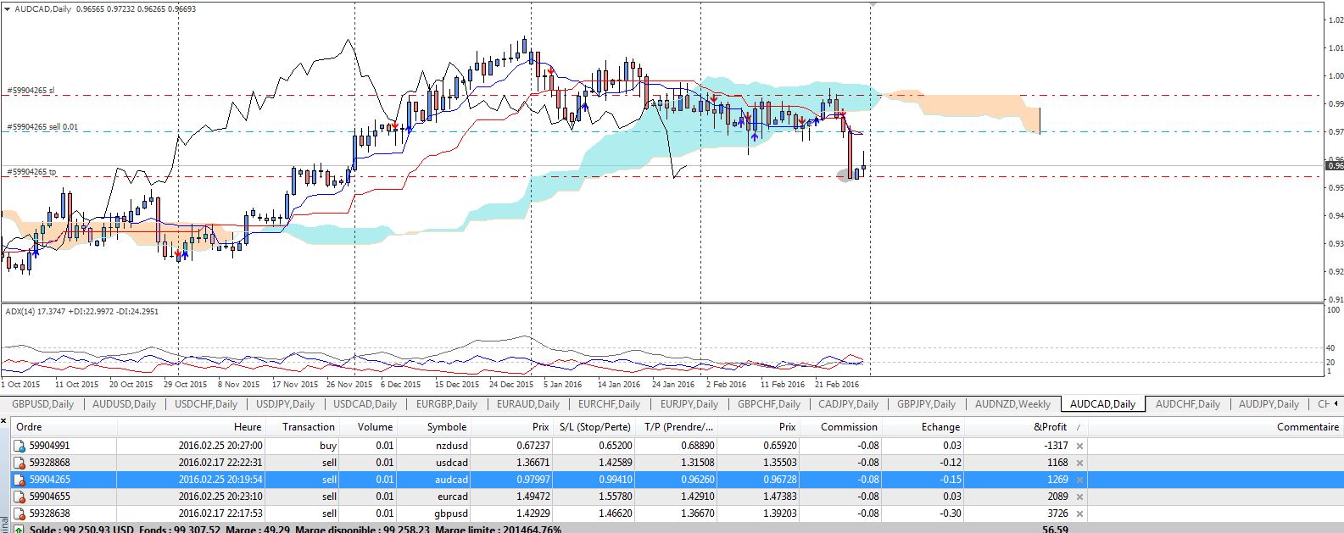The height and width of the screenshot is (533, 1344).
Task: Click the balance arrow icon in summary row
Action: [x=20, y=529]
